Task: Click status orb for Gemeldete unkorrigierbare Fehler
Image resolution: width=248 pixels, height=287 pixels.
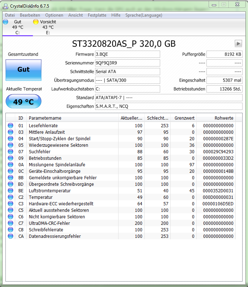Action: pos(10,177)
